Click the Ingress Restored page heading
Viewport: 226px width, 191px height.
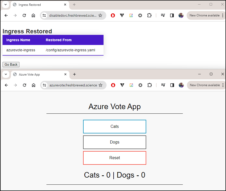[27, 31]
